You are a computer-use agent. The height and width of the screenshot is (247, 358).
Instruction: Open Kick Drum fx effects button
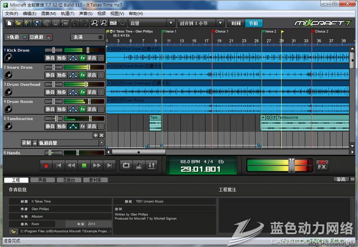(82, 58)
